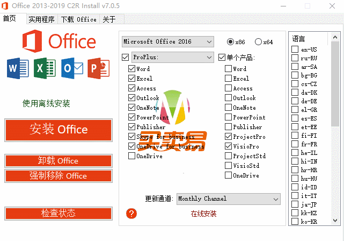Check OneNote under single products
This screenshot has width=344, height=241.
(x=229, y=107)
